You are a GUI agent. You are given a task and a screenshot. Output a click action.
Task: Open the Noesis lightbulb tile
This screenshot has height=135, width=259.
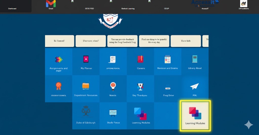113,89
